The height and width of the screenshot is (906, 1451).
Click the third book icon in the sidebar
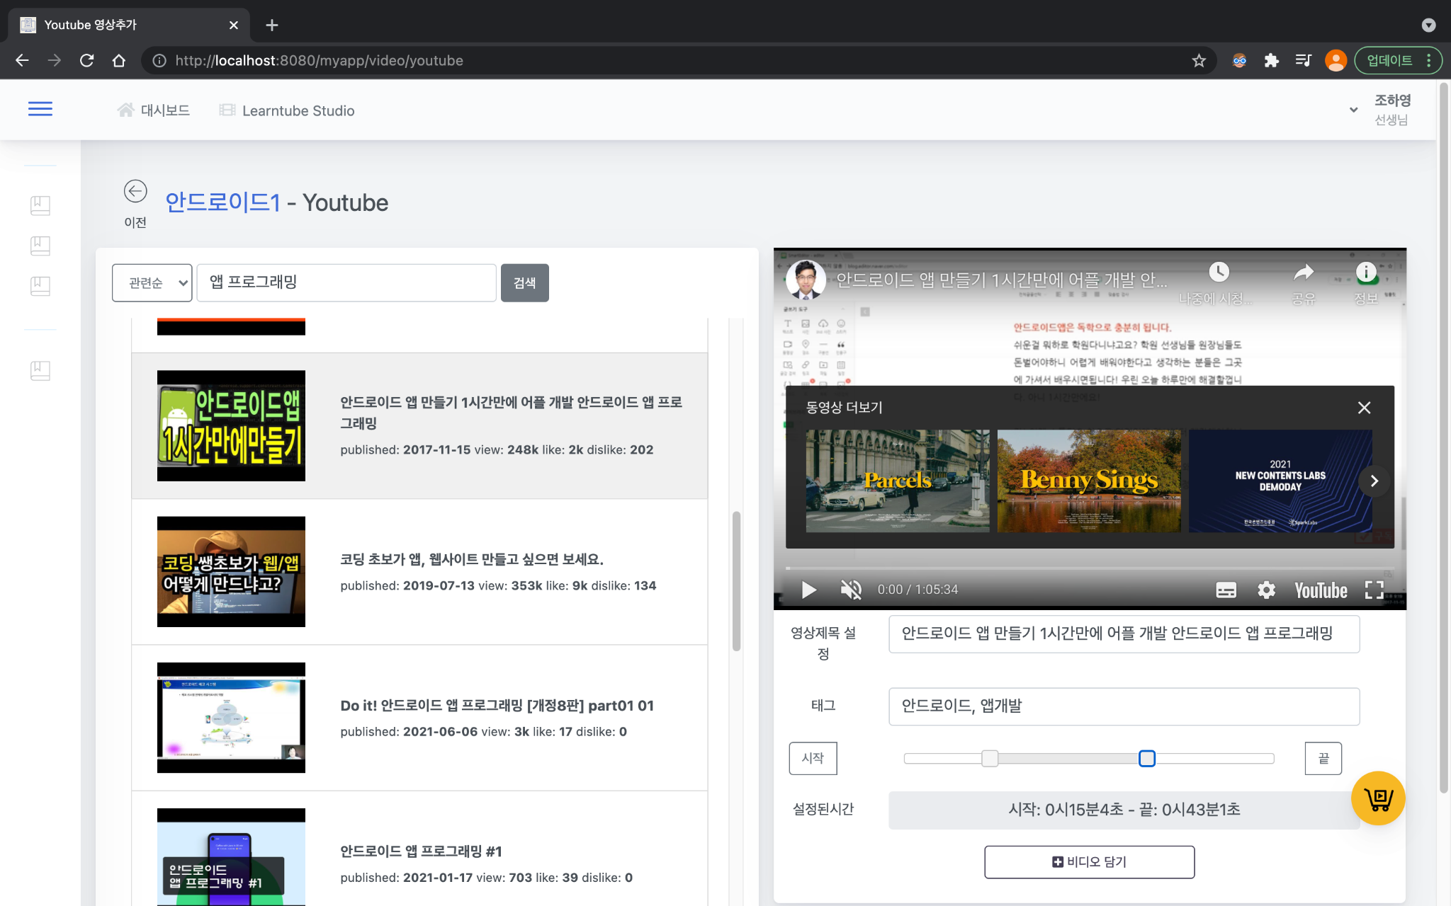click(40, 286)
